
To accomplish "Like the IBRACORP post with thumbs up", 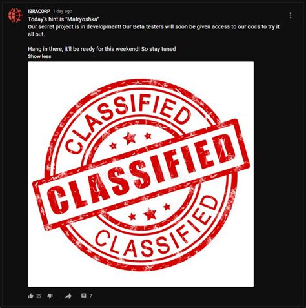I will point(30,296).
